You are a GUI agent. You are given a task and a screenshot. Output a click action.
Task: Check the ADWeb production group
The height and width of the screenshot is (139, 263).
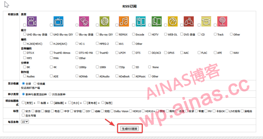(x=77, y=76)
